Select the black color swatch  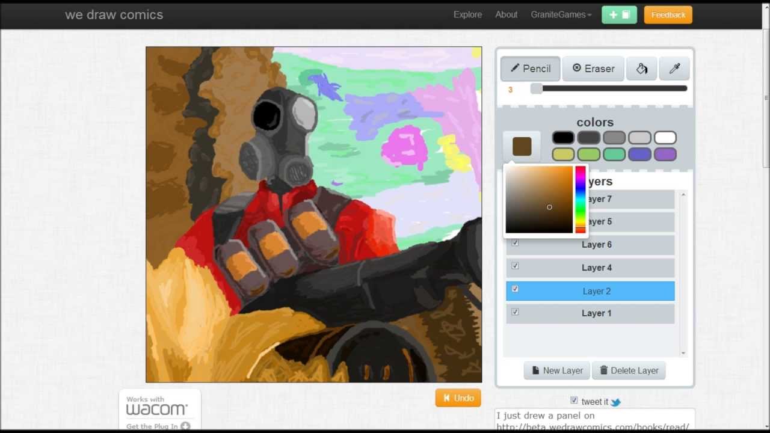click(x=563, y=138)
